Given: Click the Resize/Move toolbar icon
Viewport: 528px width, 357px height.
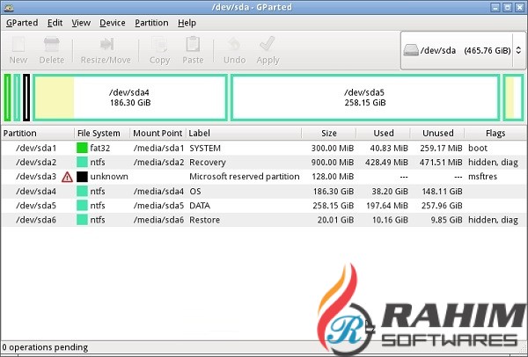Looking at the screenshot, I should coord(106,45).
